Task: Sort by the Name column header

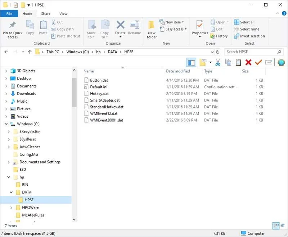Action: click(89, 71)
